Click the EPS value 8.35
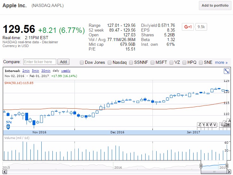Screen dimensions: 233x175 171,30
